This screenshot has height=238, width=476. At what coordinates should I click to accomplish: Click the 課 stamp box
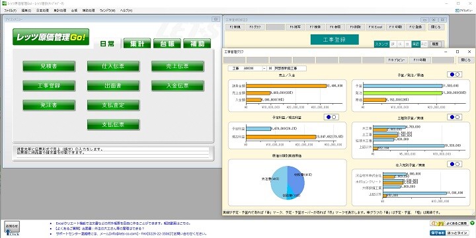pos(393,44)
